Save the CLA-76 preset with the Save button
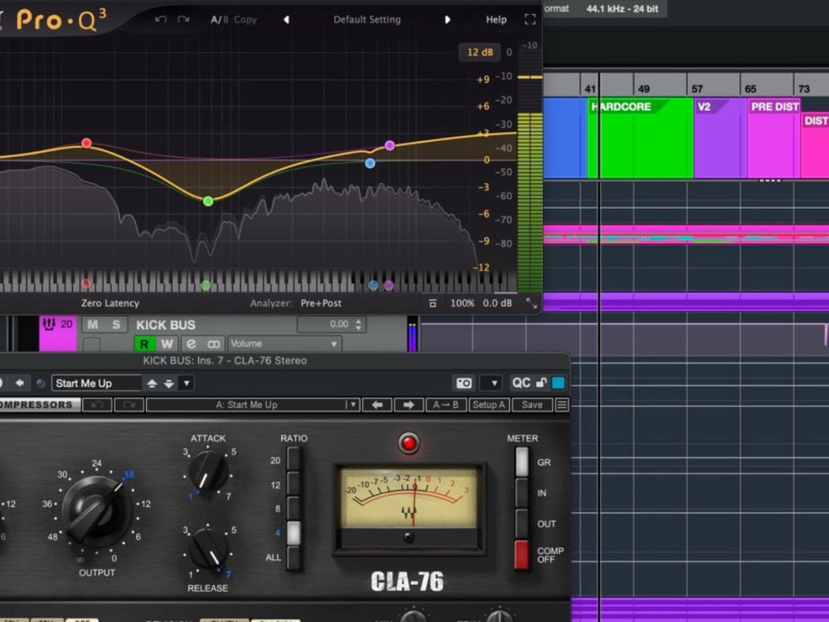The width and height of the screenshot is (829, 622). click(533, 405)
